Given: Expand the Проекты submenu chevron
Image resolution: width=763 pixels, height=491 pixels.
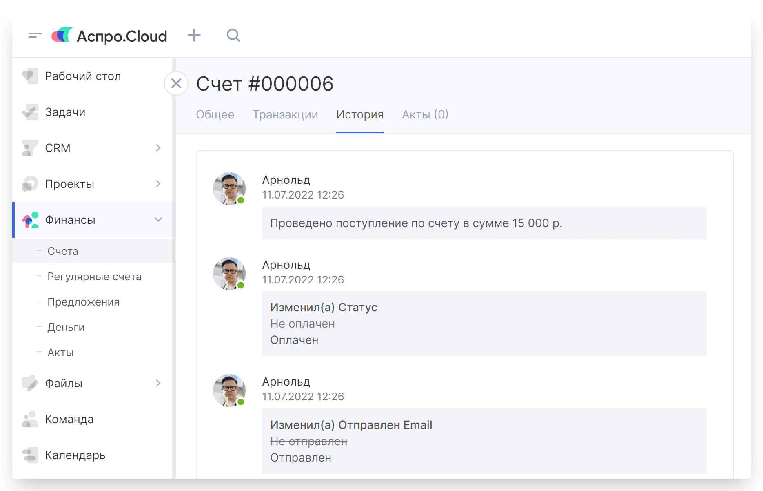Looking at the screenshot, I should click(x=158, y=184).
